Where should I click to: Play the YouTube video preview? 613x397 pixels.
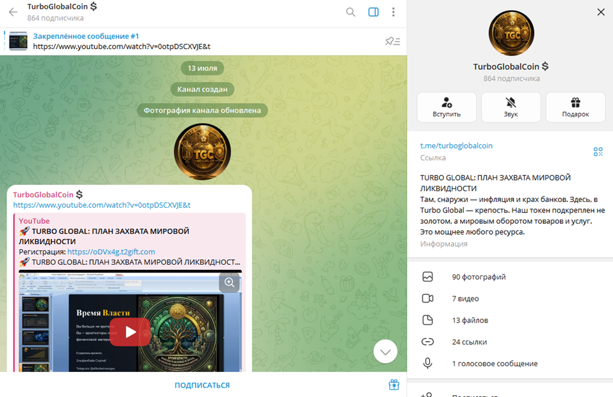pyautogui.click(x=130, y=332)
